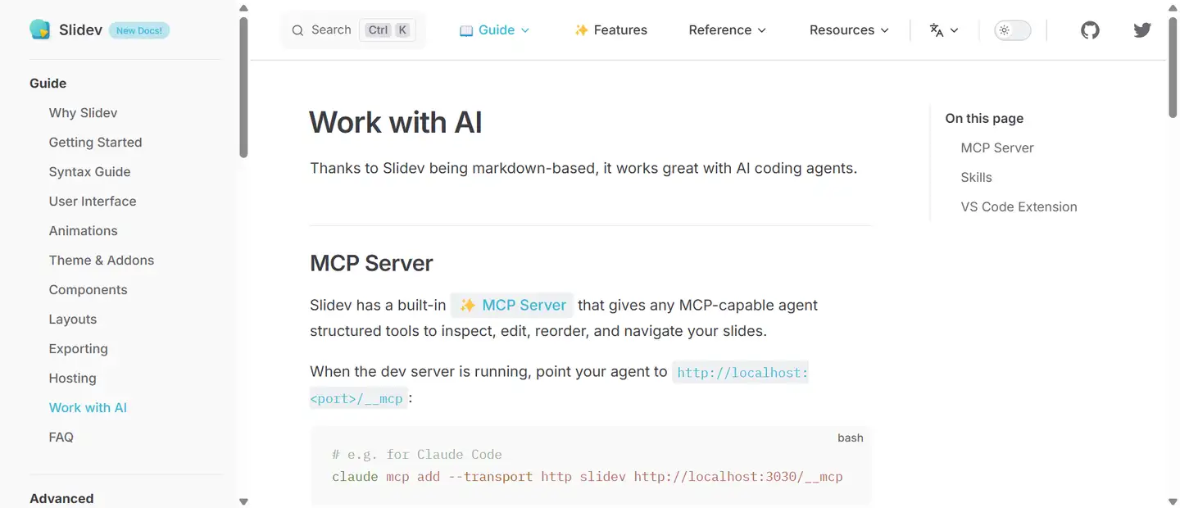
Task: Jump to MCP Server in outline
Action: (x=997, y=148)
